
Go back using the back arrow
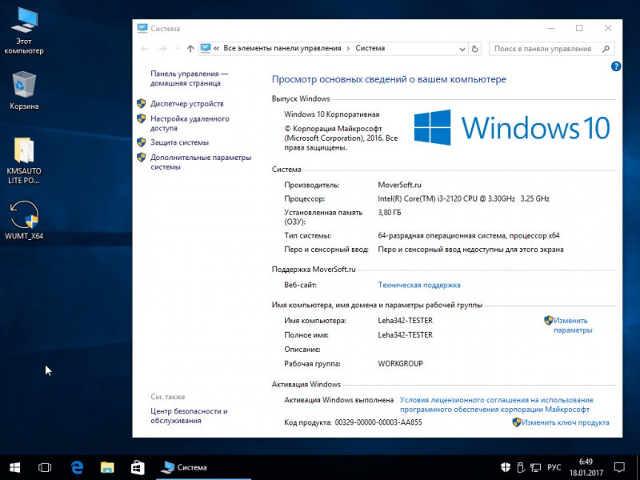(x=145, y=49)
